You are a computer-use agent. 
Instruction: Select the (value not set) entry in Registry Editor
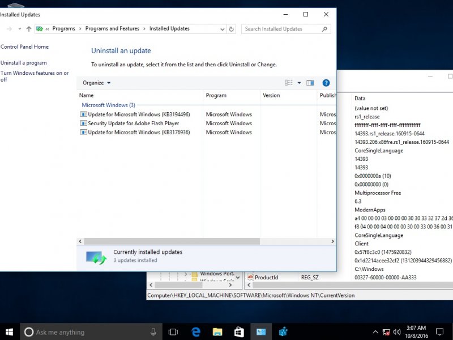pos(371,108)
